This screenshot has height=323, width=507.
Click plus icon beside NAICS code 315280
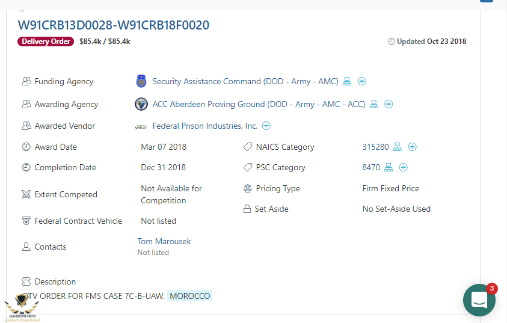pos(413,147)
